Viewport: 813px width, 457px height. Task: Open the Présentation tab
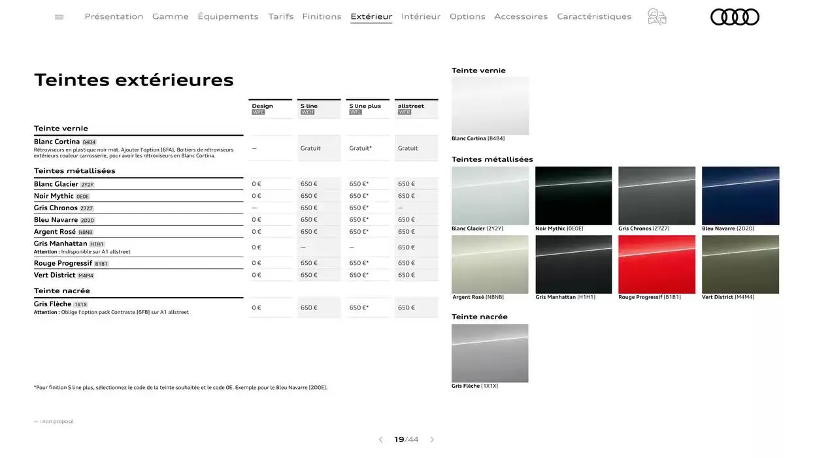(114, 16)
